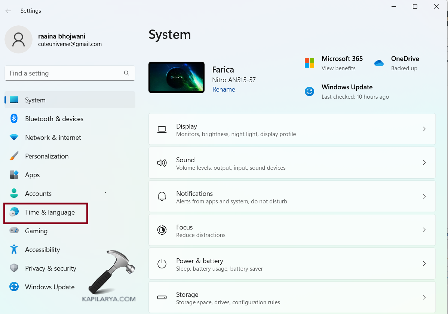Image resolution: width=448 pixels, height=314 pixels.
Task: Click the Microsoft 365 logo icon
Action: [x=309, y=63]
